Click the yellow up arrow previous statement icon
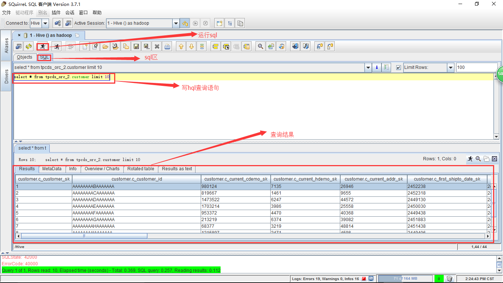The height and width of the screenshot is (283, 503). pos(181,47)
